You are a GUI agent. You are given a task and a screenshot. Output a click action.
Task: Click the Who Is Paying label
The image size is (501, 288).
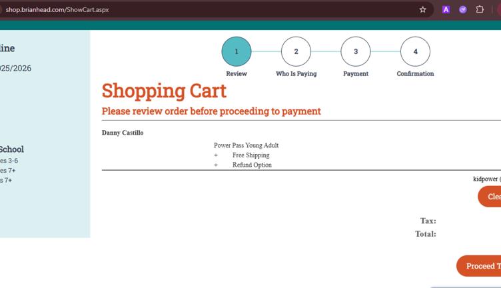296,73
